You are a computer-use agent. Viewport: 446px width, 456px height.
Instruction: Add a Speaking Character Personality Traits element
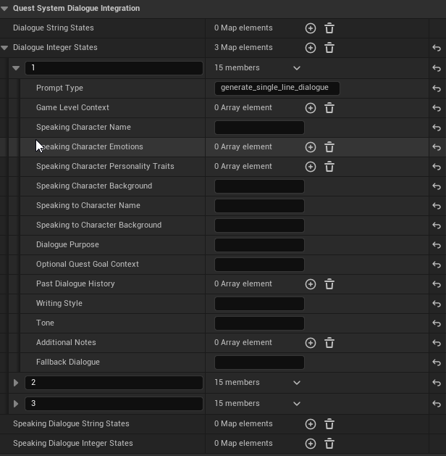click(311, 167)
